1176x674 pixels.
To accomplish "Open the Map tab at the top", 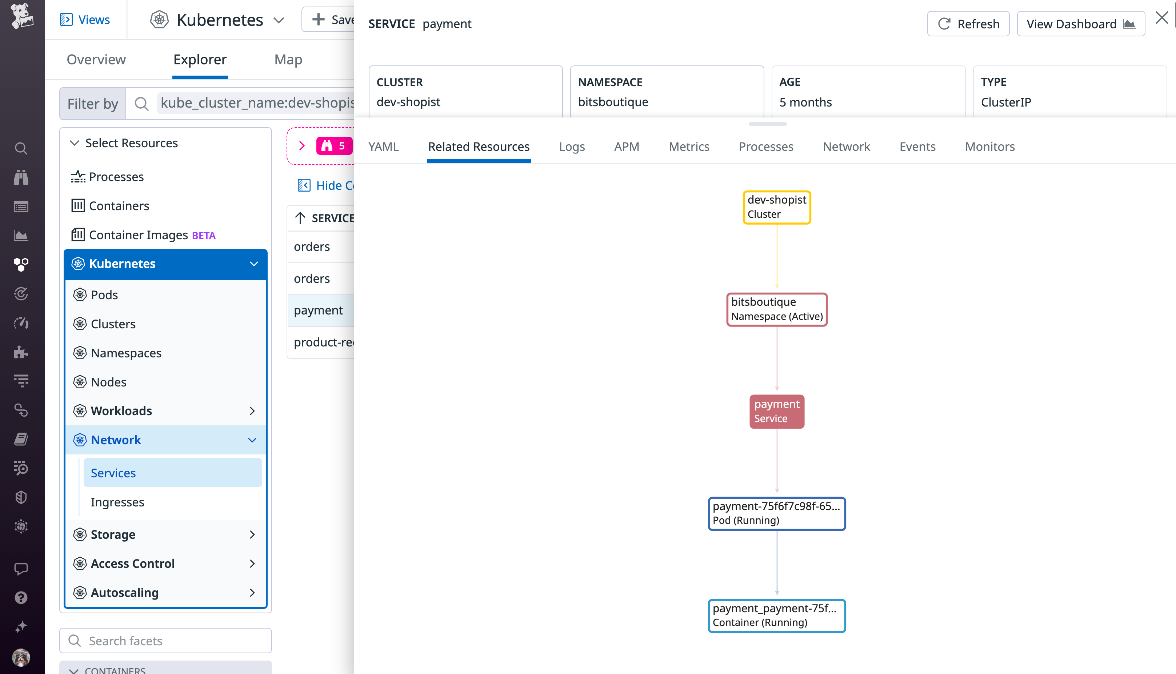I will [288, 59].
